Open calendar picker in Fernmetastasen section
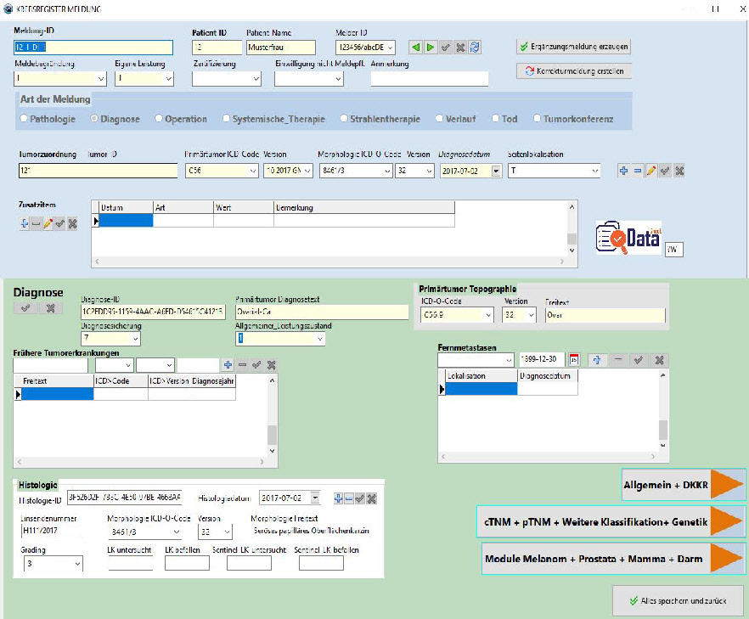This screenshot has width=749, height=619. (x=575, y=359)
